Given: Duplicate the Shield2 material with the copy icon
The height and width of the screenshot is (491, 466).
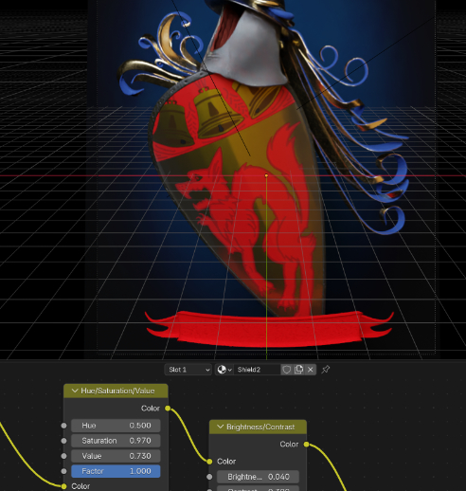Looking at the screenshot, I should [298, 370].
